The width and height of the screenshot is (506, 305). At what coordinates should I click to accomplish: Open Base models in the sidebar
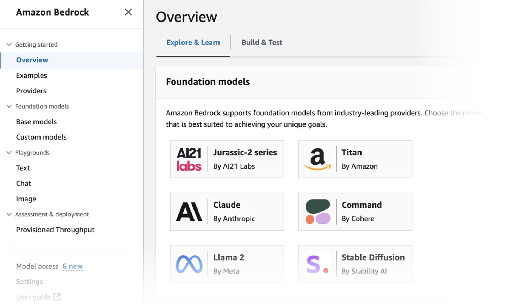[36, 122]
